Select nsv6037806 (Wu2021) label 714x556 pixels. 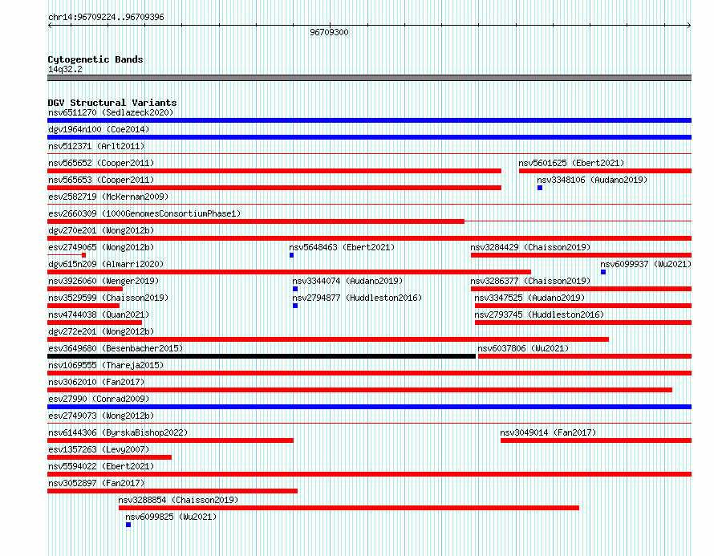tap(523, 348)
